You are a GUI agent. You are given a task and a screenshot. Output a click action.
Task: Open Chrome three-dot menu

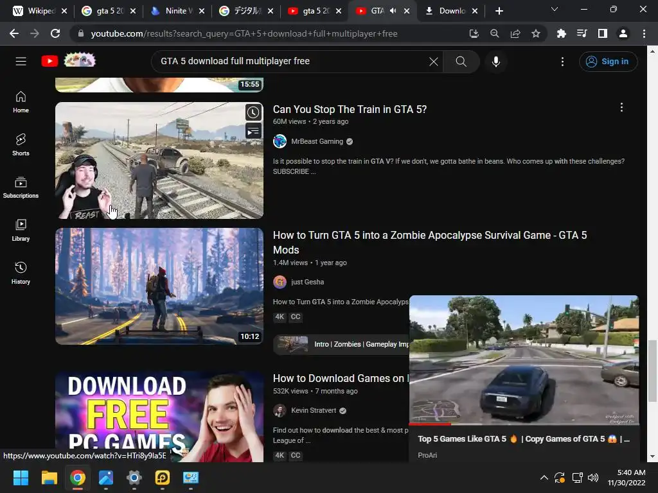coord(644,33)
